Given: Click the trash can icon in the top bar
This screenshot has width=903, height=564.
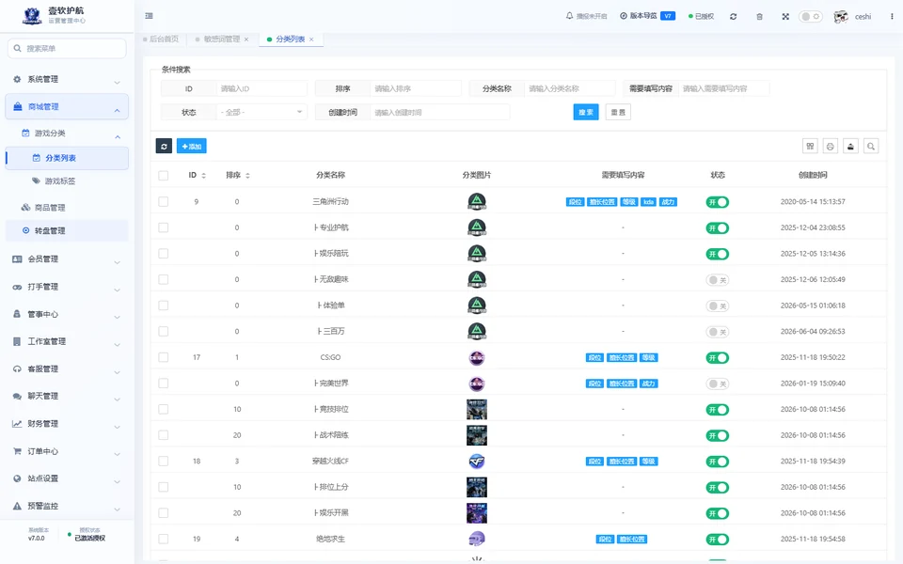Looking at the screenshot, I should 760,17.
